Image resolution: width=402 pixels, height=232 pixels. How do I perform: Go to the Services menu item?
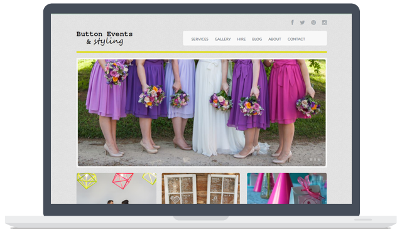[x=200, y=39]
